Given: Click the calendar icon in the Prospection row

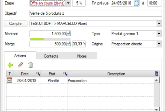Looking at the screenshot, I should point(9,80).
